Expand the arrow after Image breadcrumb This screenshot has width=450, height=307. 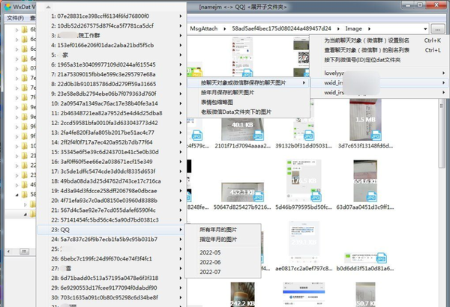click(x=369, y=28)
